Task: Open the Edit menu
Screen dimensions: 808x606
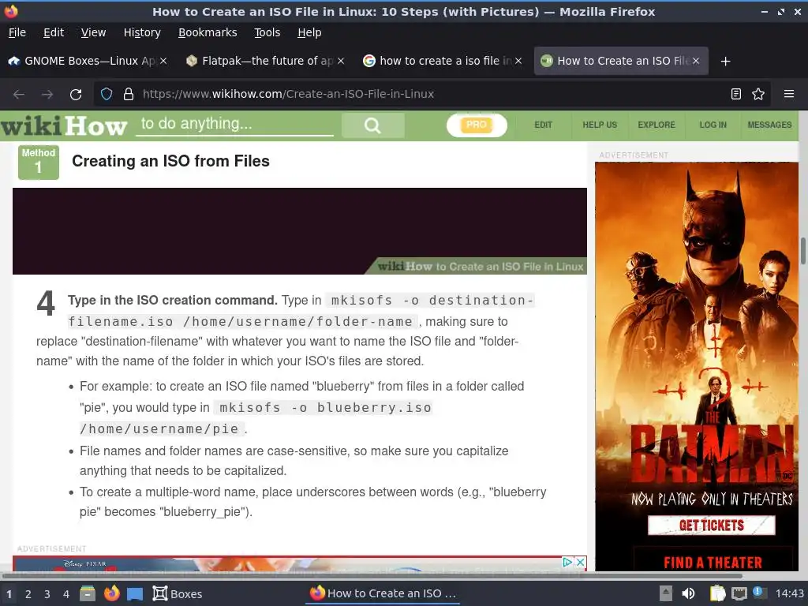Action: coord(54,32)
